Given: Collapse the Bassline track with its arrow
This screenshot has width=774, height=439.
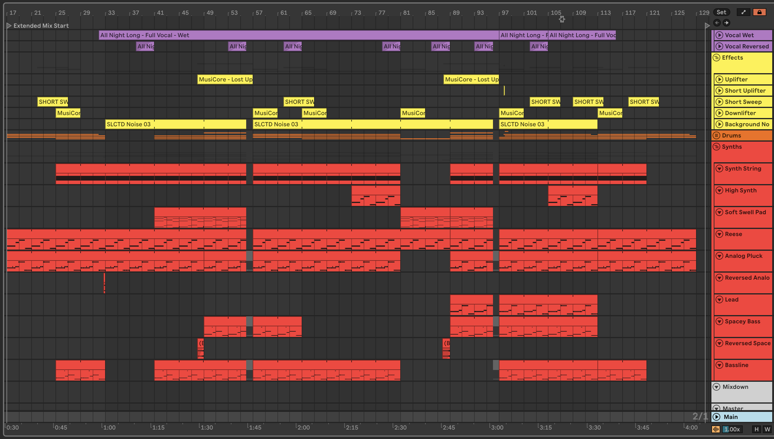Looking at the screenshot, I should pos(719,365).
